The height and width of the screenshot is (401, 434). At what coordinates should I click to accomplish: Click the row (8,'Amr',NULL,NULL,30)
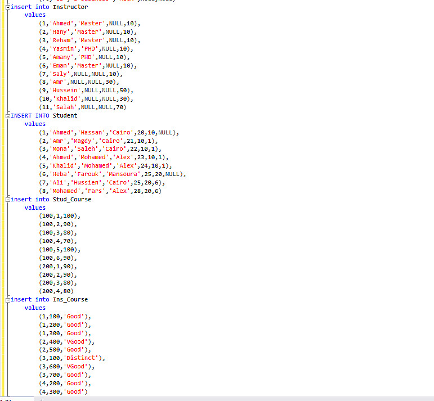click(x=79, y=82)
